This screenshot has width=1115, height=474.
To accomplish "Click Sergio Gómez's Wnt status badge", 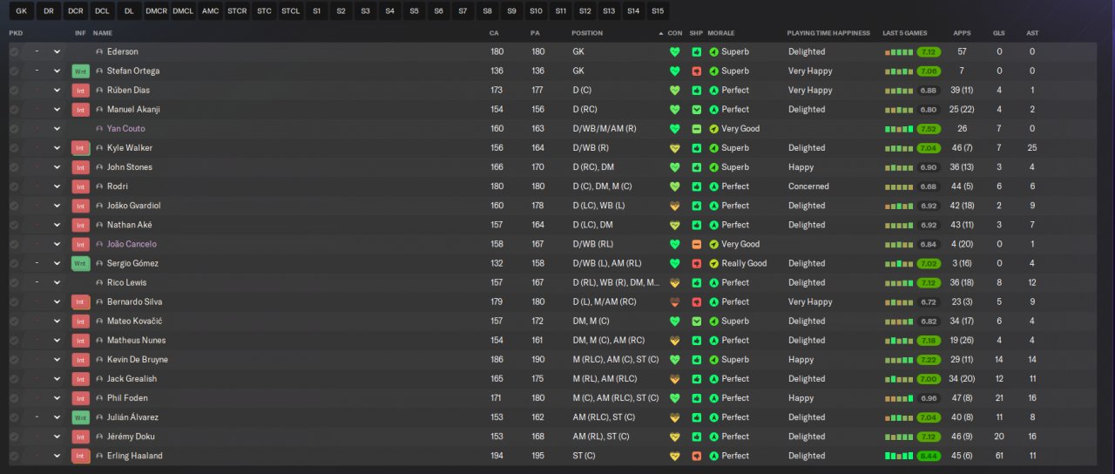I will (81, 263).
